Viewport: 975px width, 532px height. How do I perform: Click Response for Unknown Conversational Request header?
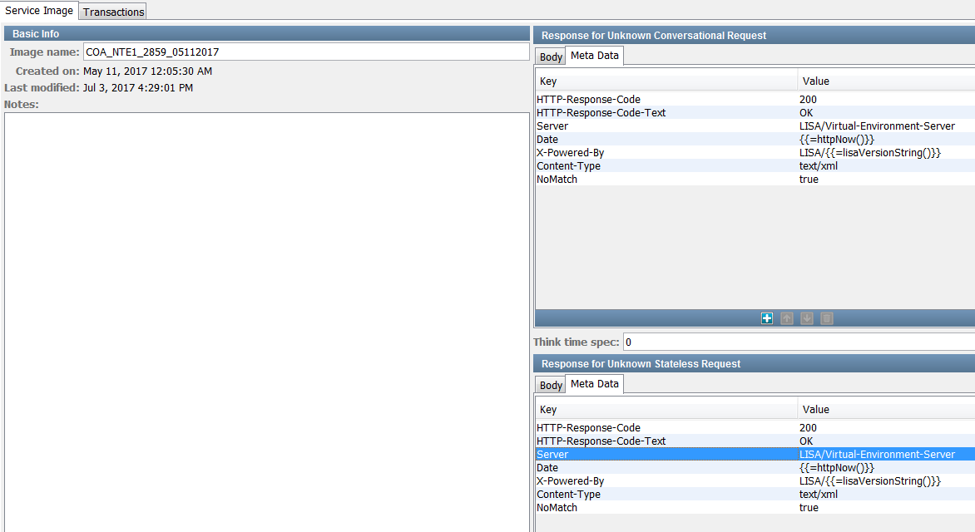click(755, 36)
